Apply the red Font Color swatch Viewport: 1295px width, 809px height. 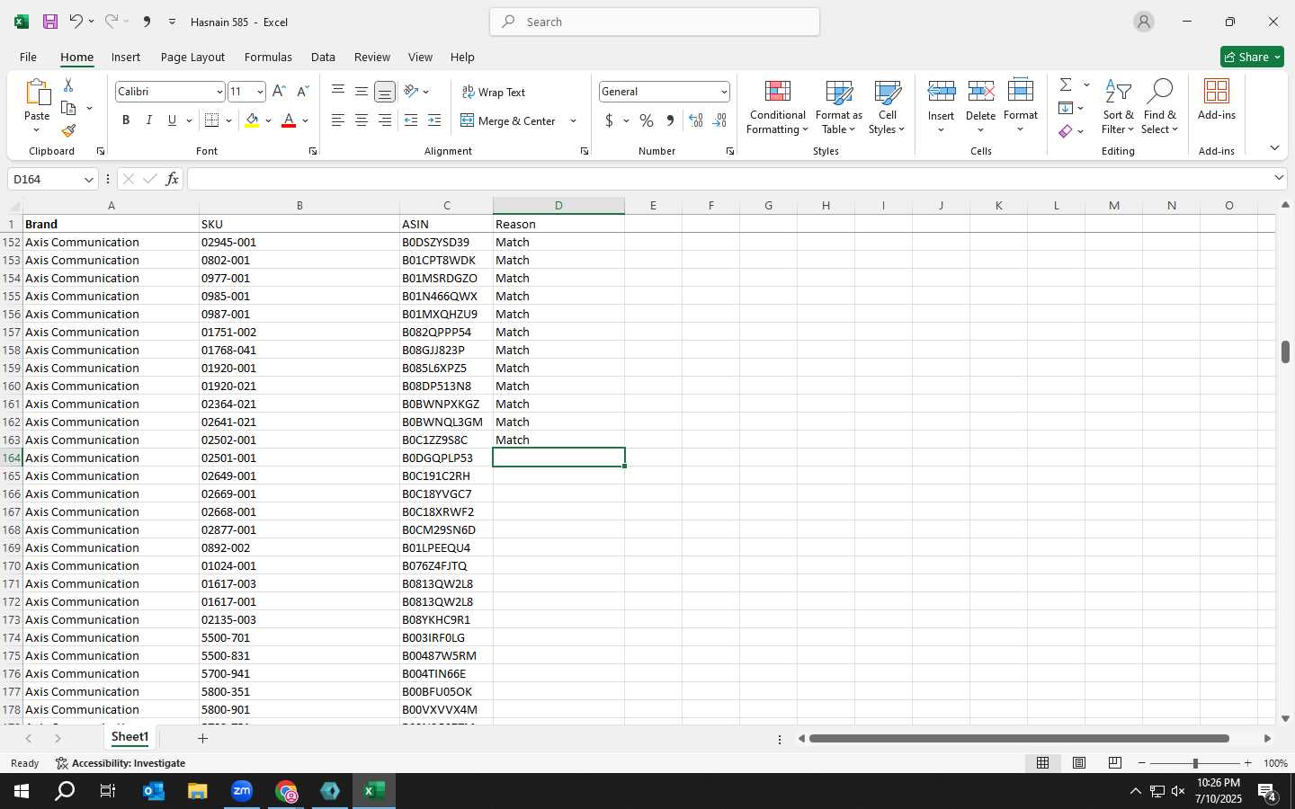289,120
